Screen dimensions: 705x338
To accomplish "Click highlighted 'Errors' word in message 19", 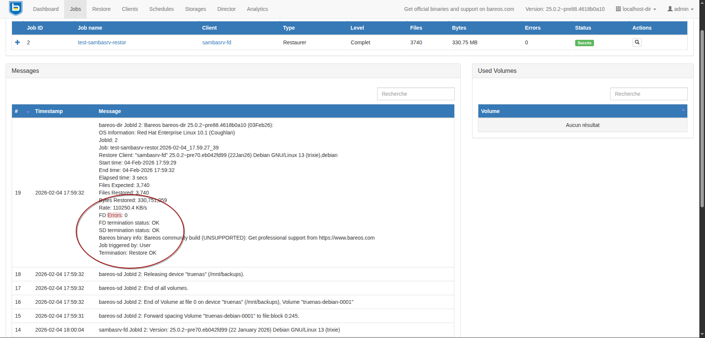I will [114, 215].
